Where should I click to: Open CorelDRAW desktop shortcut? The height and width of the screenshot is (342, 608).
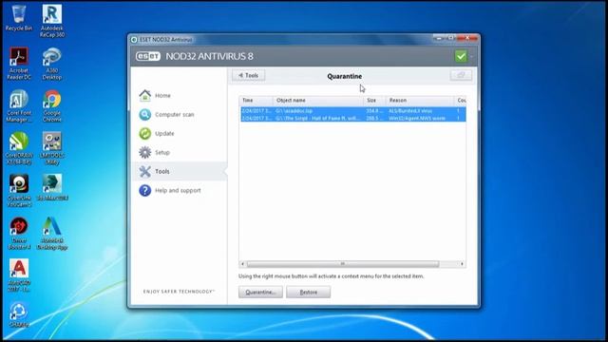point(19,148)
